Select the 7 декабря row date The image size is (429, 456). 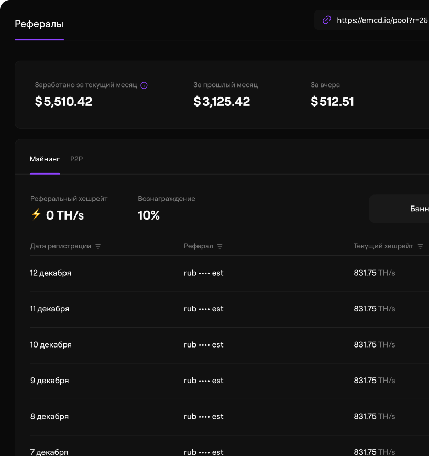click(49, 452)
